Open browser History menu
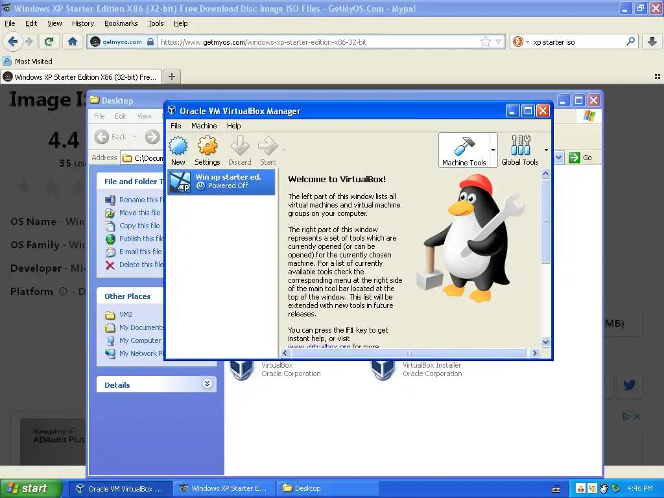Image resolution: width=664 pixels, height=498 pixels. (x=83, y=23)
